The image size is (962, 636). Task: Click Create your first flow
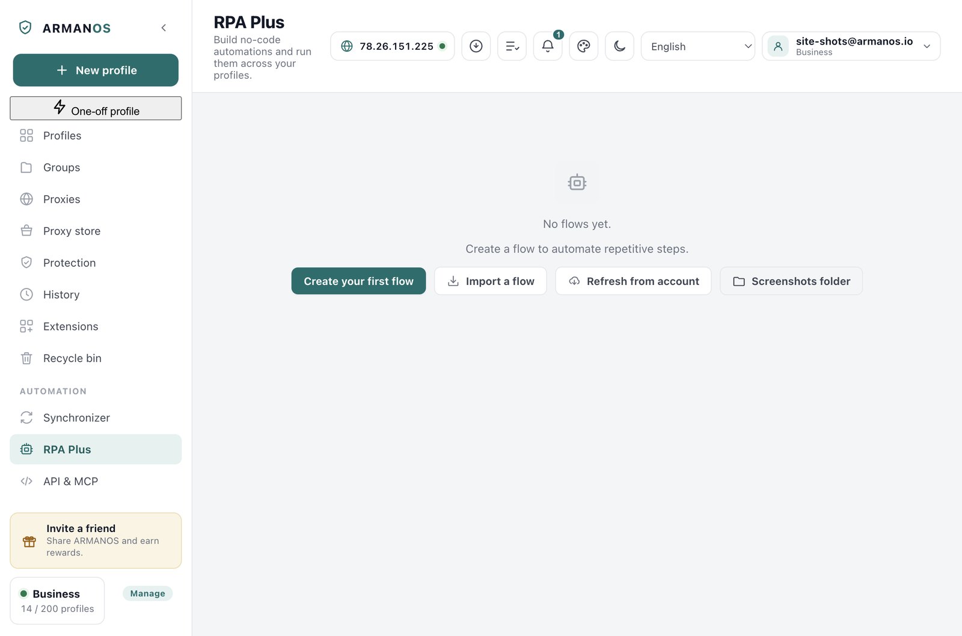[359, 281]
